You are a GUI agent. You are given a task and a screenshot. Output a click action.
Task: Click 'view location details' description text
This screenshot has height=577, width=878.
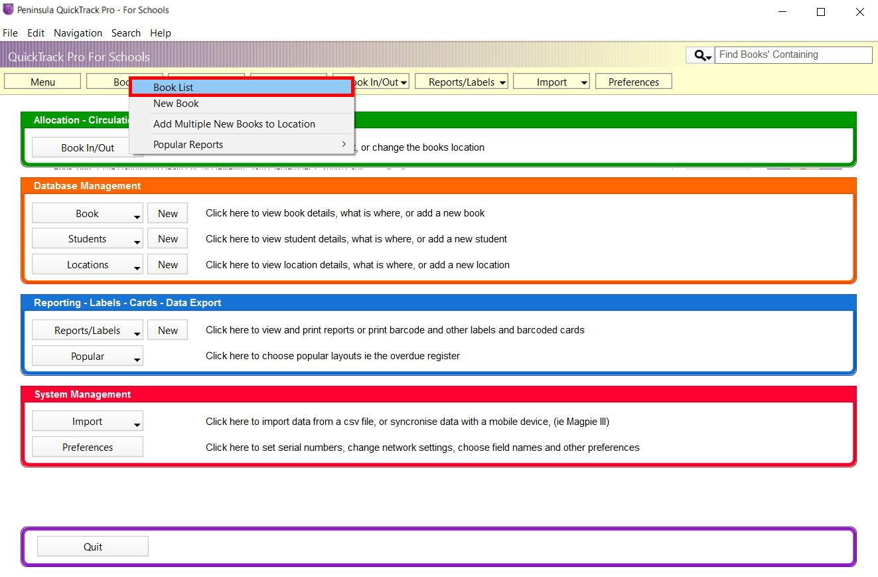358,264
